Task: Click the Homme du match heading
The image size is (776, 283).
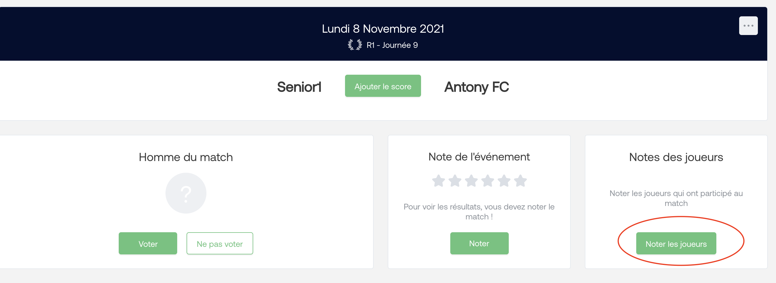Action: pos(186,157)
